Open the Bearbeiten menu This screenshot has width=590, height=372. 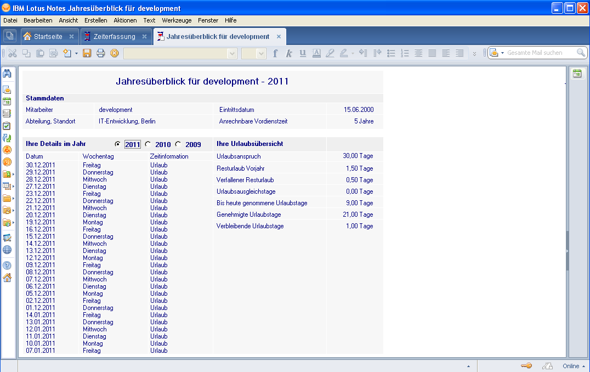point(38,20)
